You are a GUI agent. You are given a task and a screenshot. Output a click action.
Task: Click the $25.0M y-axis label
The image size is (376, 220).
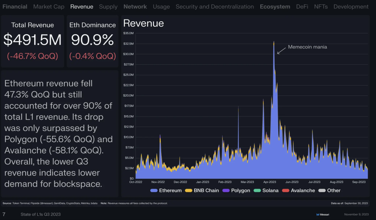click(x=128, y=75)
